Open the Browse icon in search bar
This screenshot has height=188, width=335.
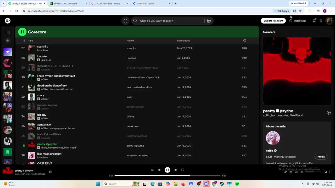[209, 21]
